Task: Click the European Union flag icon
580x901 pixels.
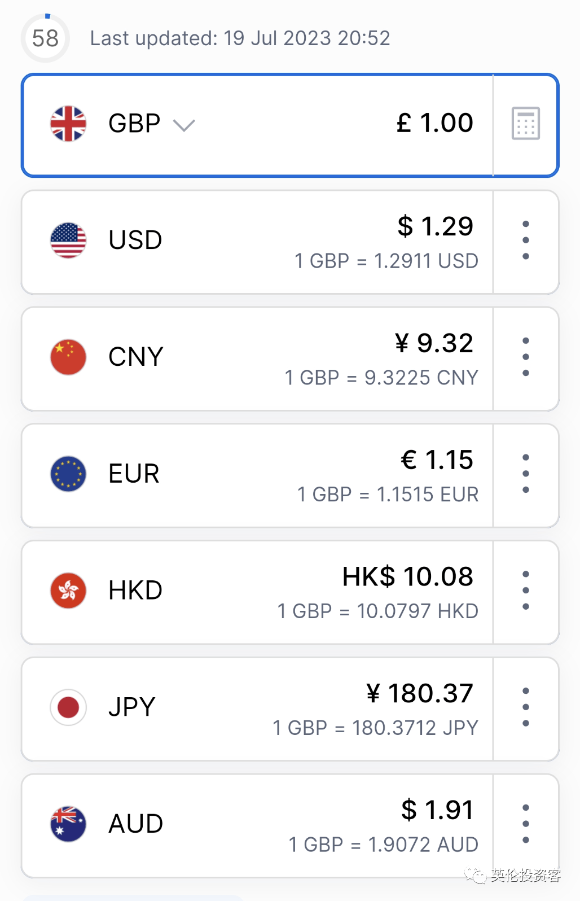Action: (68, 474)
